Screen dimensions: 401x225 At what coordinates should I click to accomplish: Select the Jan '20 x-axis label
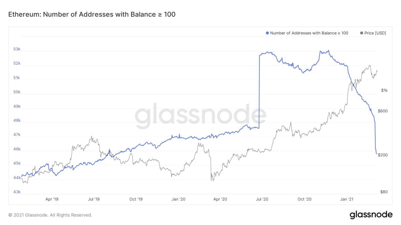coord(178,199)
